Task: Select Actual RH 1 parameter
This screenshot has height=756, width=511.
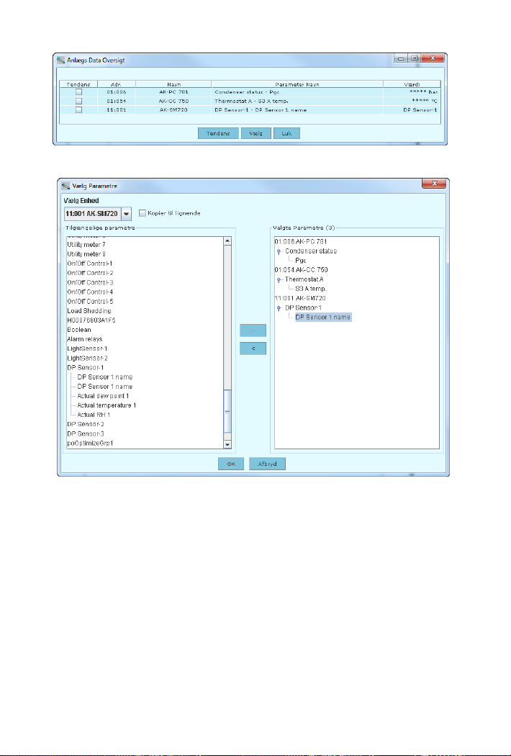Action: point(94,415)
